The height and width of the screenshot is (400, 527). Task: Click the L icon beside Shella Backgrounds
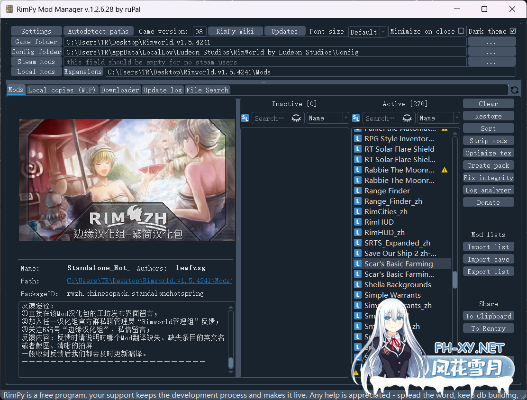tap(358, 284)
